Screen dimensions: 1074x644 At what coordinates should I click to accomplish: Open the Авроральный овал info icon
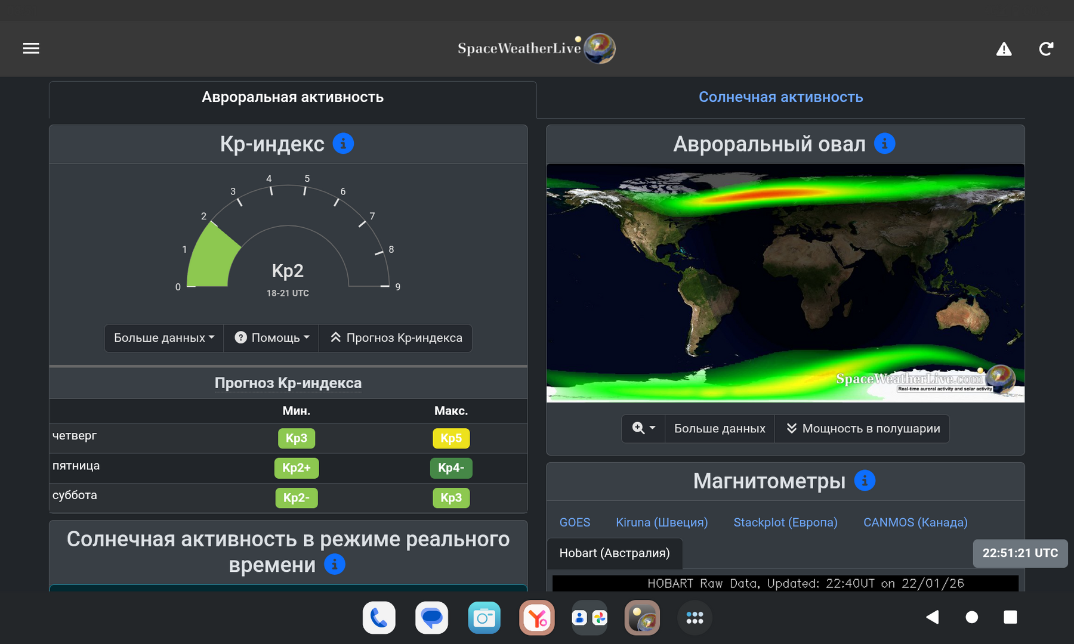click(x=885, y=143)
